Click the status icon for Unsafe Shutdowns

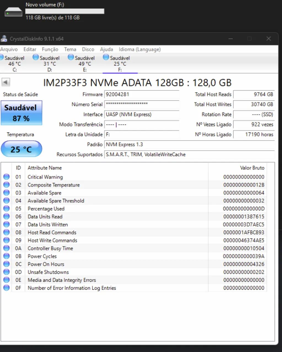tap(6, 272)
